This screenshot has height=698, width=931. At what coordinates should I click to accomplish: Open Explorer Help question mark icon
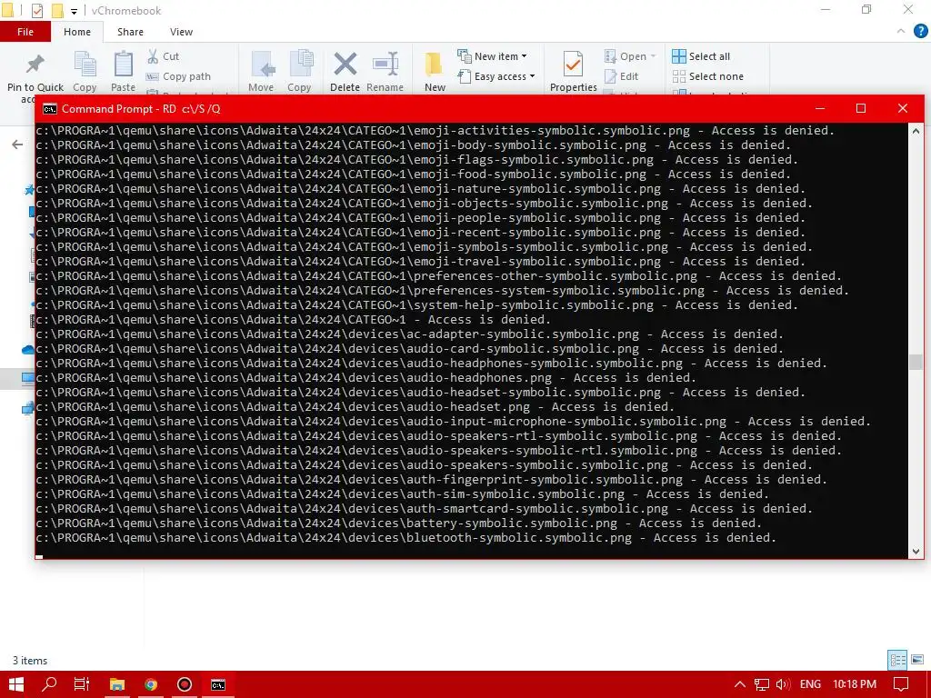point(920,32)
